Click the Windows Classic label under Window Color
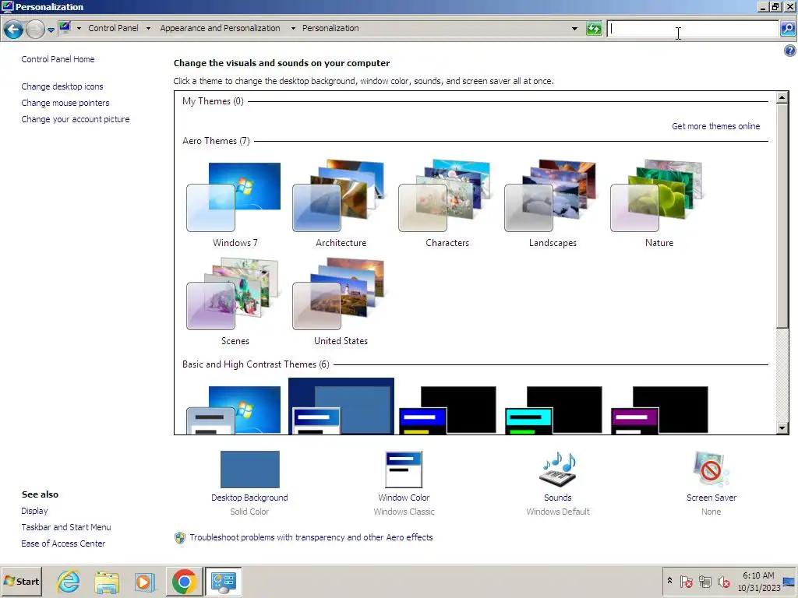 click(x=404, y=512)
